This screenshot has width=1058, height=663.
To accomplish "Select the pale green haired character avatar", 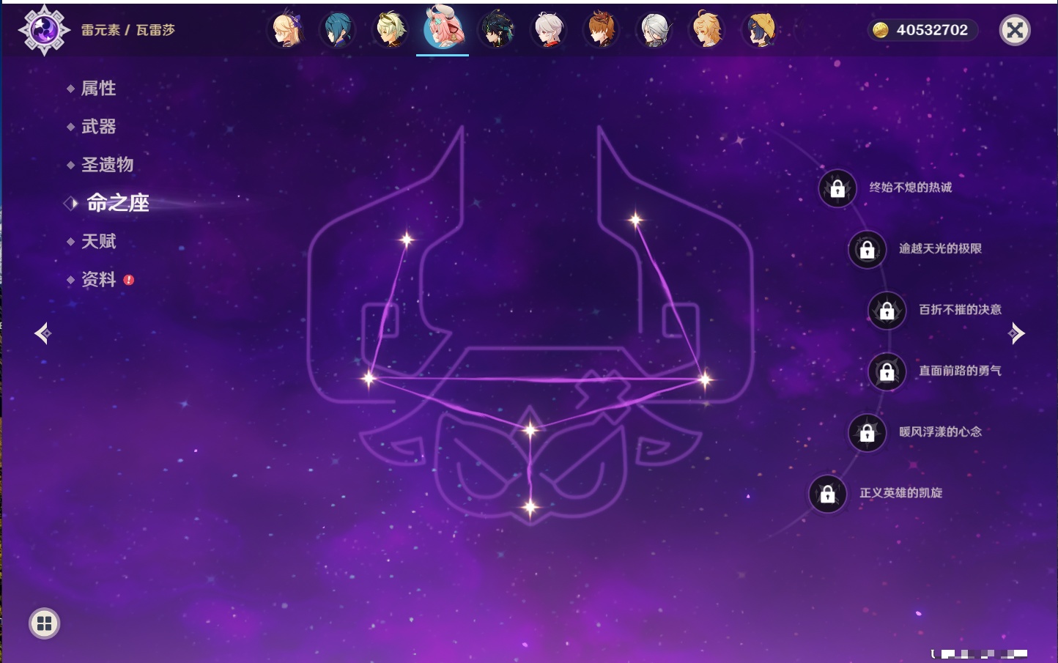I will click(391, 30).
